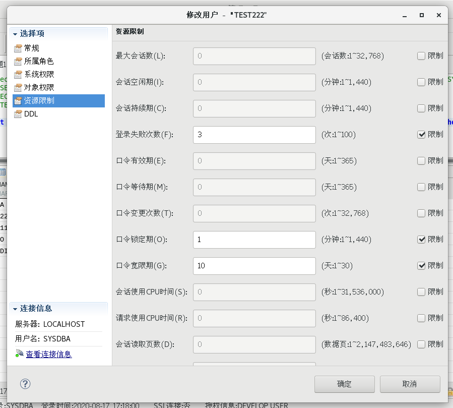Confirm changes with the 确定 button
Image resolution: width=453 pixels, height=408 pixels.
[x=344, y=384]
